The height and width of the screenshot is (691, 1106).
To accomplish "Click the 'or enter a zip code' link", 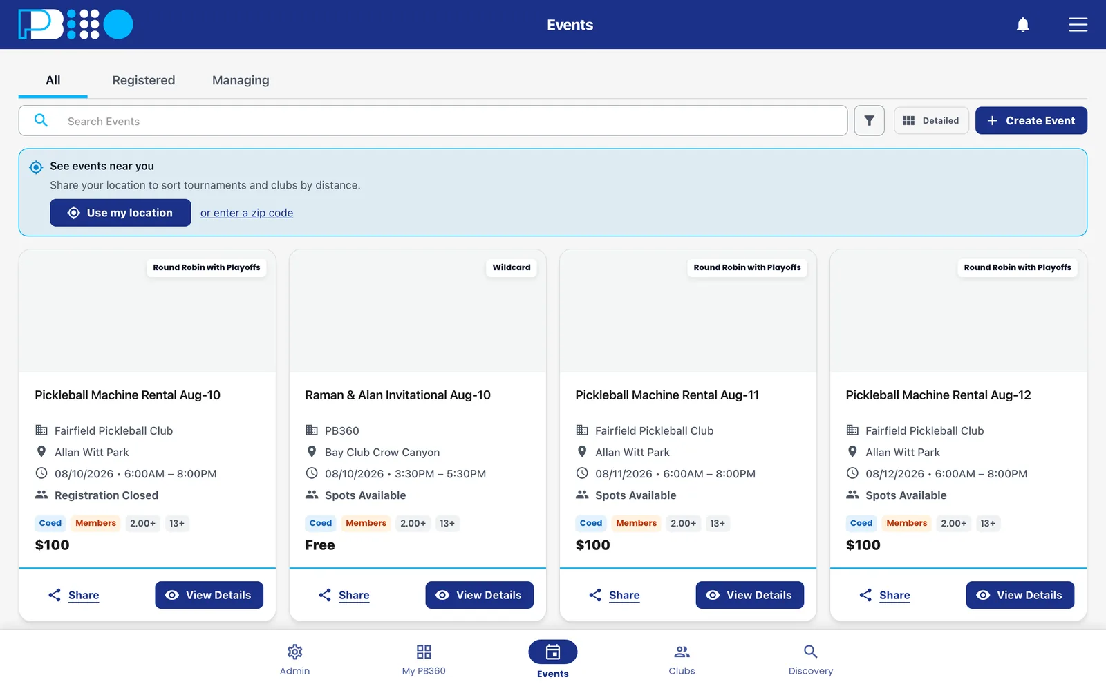I will (247, 213).
